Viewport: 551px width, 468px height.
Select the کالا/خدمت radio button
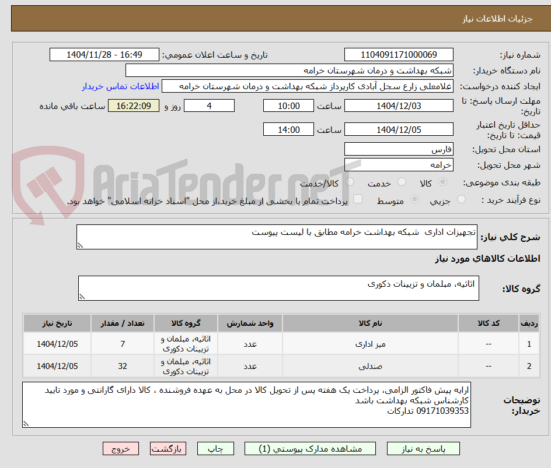(x=350, y=182)
